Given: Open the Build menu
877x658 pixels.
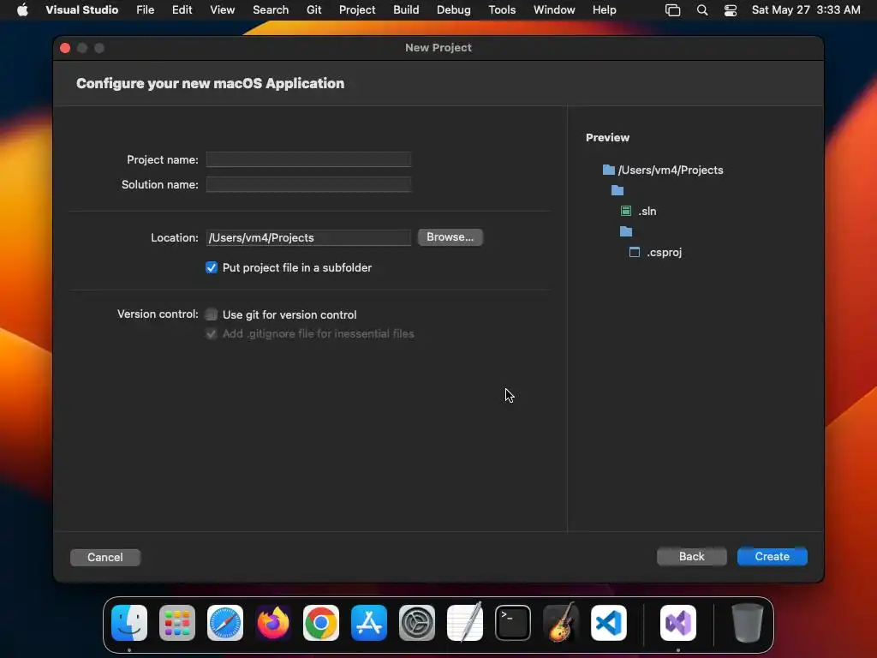Looking at the screenshot, I should tap(406, 9).
